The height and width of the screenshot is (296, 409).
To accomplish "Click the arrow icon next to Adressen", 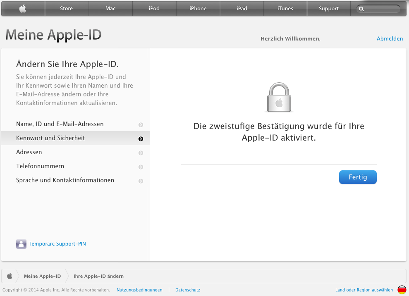I will 141,153.
